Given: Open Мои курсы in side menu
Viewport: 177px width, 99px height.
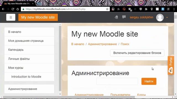Looking at the screenshot, I should (29, 68).
